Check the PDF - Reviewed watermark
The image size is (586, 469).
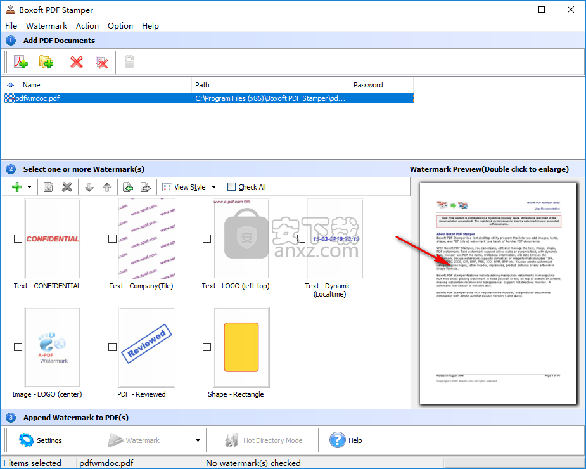click(x=113, y=347)
